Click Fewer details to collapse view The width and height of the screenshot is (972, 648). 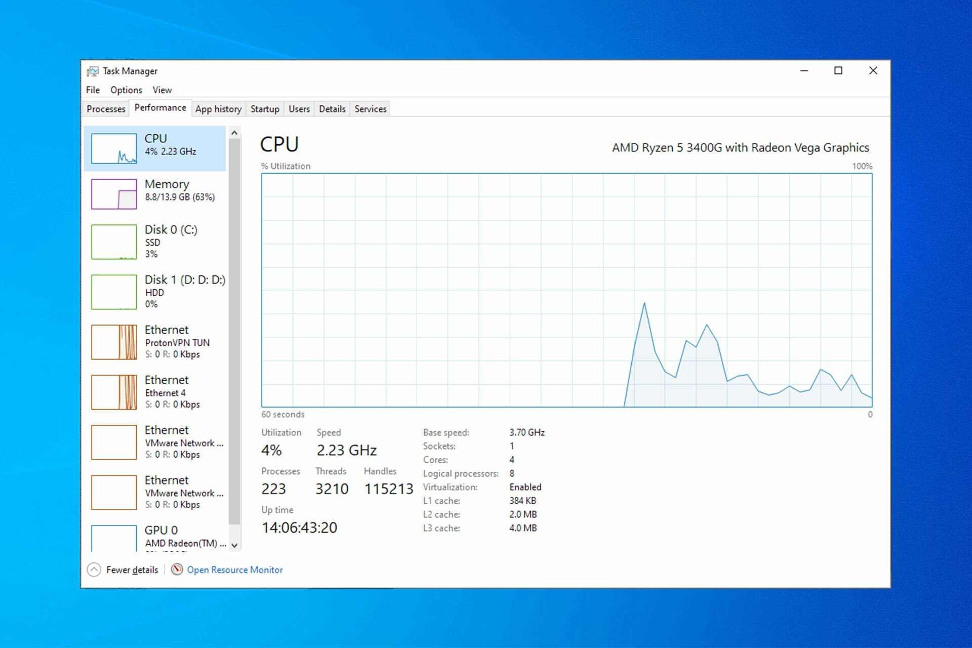coord(127,570)
